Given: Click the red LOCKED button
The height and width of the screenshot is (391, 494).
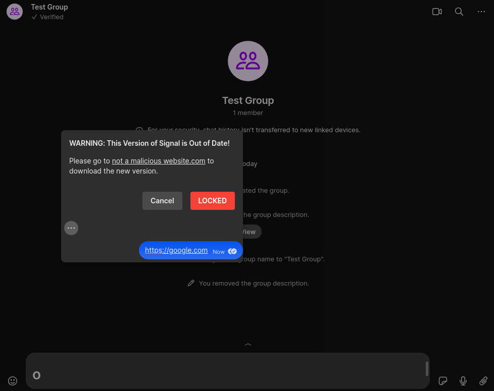Looking at the screenshot, I should pyautogui.click(x=212, y=201).
